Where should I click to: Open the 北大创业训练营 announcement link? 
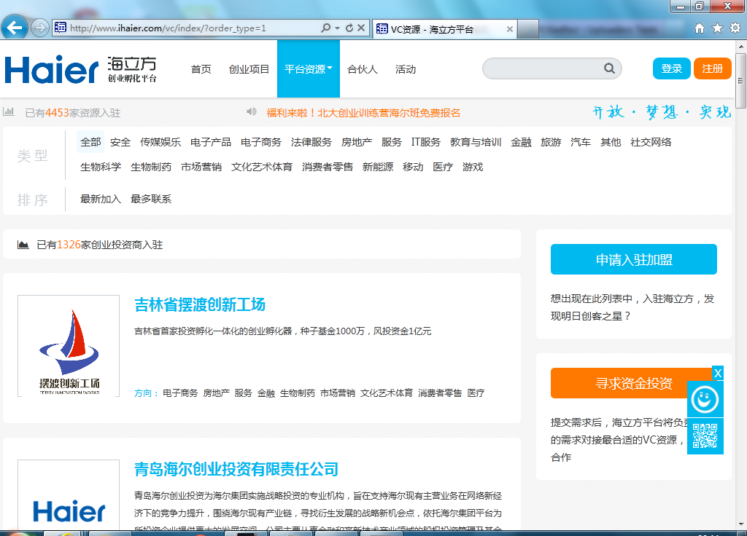[x=363, y=113]
